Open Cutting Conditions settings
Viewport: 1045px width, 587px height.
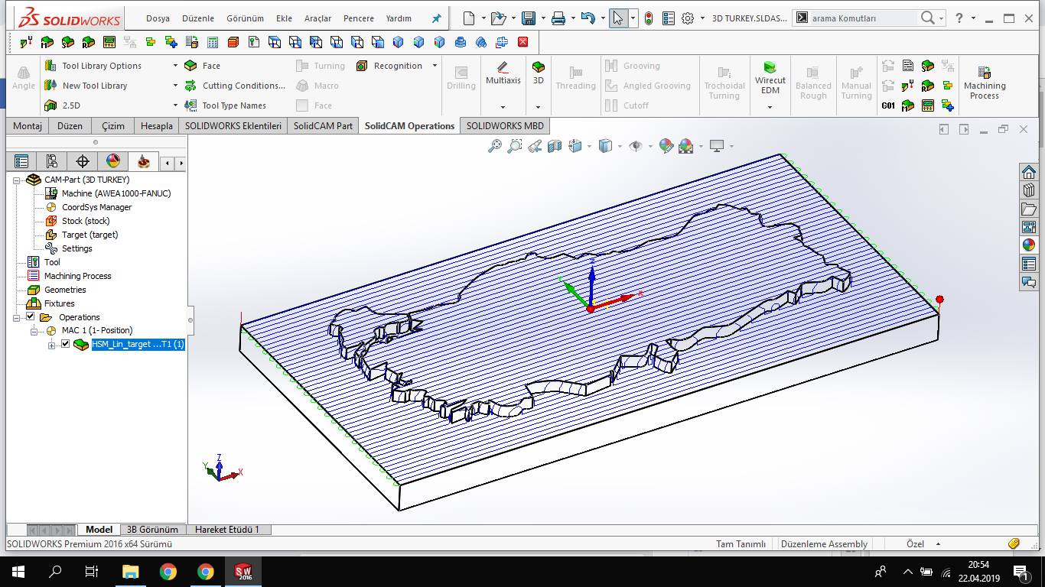coord(235,86)
